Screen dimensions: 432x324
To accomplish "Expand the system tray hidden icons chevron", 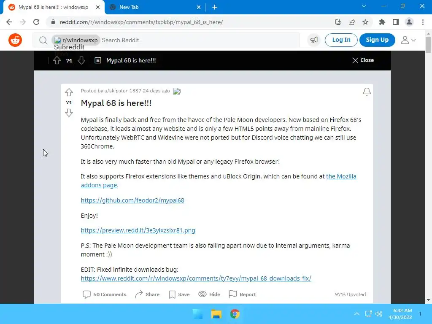I will 357,314.
